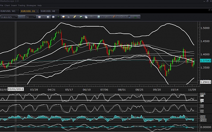
Task: Open the EUR/USD instrument dropdown
Action: [16, 17]
